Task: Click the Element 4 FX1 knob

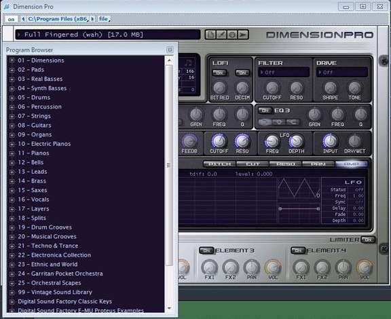Action: coord(301,267)
